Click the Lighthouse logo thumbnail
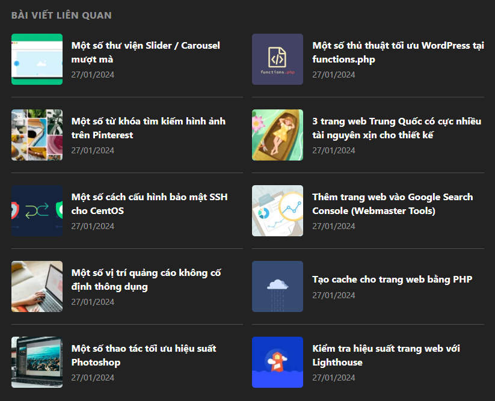Image resolution: width=495 pixels, height=401 pixels. (277, 362)
